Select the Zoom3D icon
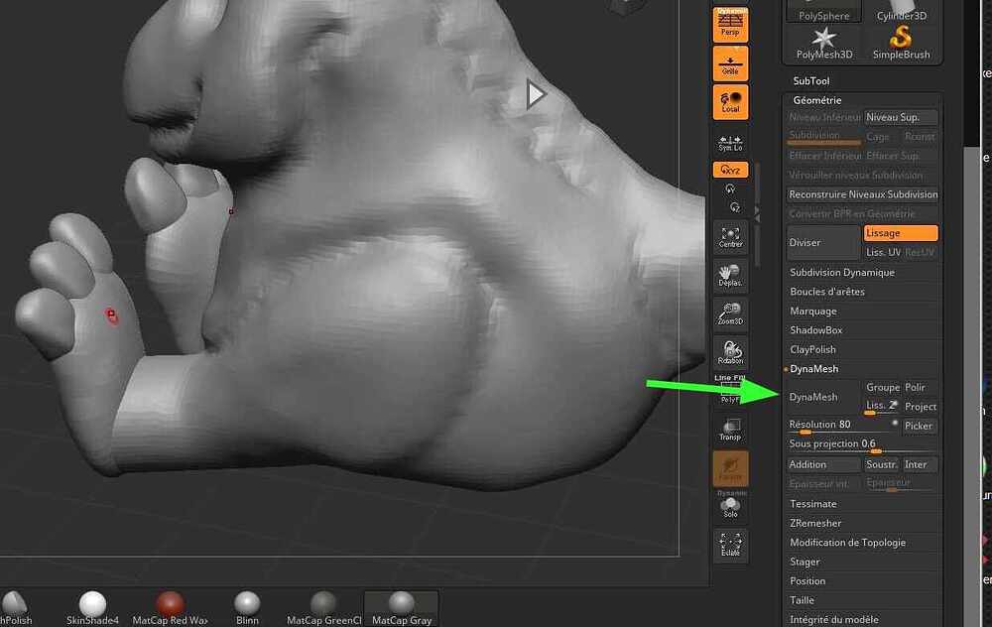992x627 pixels. [x=730, y=313]
